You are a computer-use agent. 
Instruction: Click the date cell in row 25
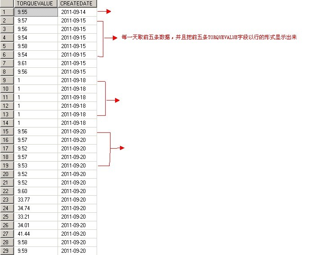tap(77, 217)
